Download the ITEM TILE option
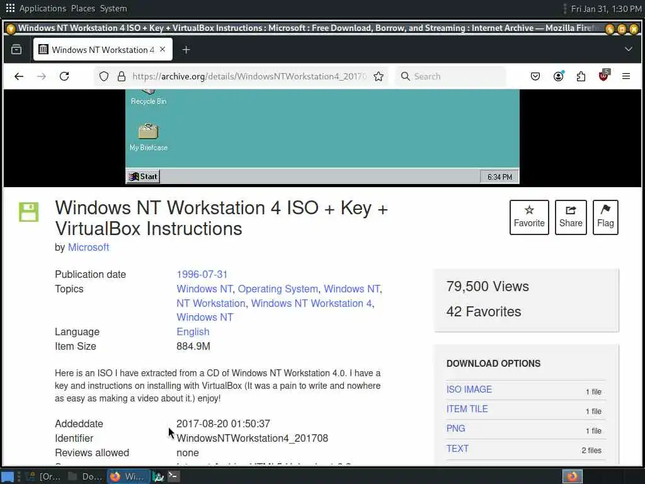The width and height of the screenshot is (645, 484). point(467,409)
